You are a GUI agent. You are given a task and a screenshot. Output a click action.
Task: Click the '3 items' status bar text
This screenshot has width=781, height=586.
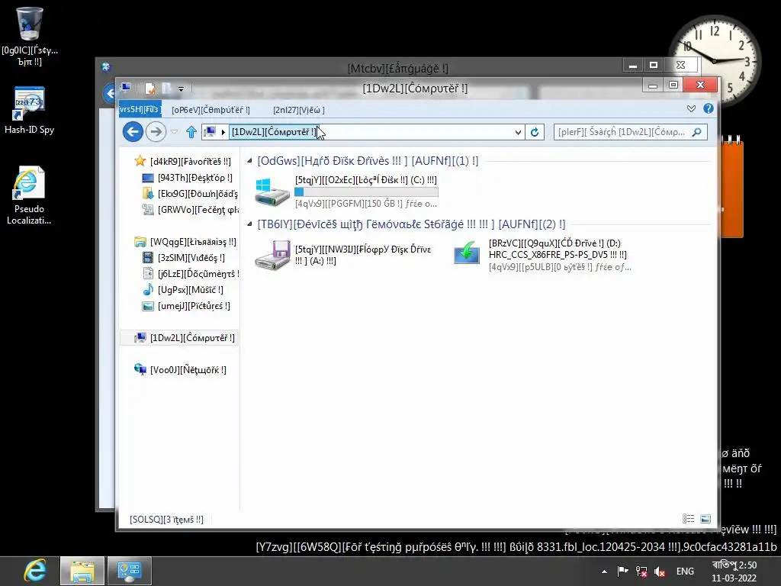[166, 519]
